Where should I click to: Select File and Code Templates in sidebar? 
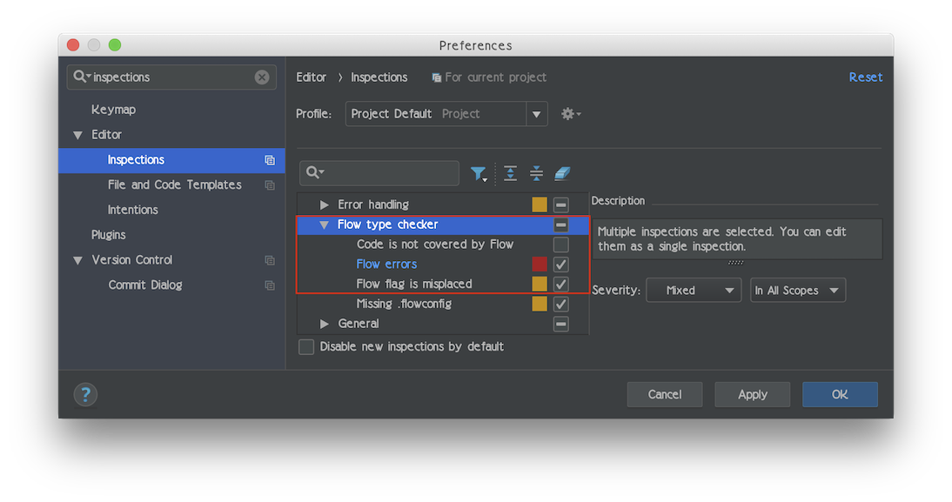[174, 184]
